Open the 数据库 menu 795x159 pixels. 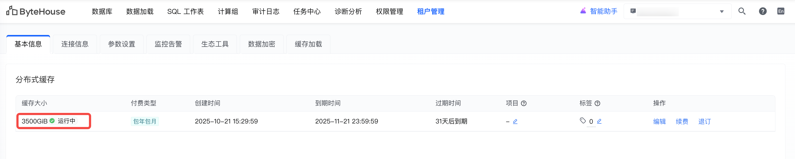click(x=102, y=12)
